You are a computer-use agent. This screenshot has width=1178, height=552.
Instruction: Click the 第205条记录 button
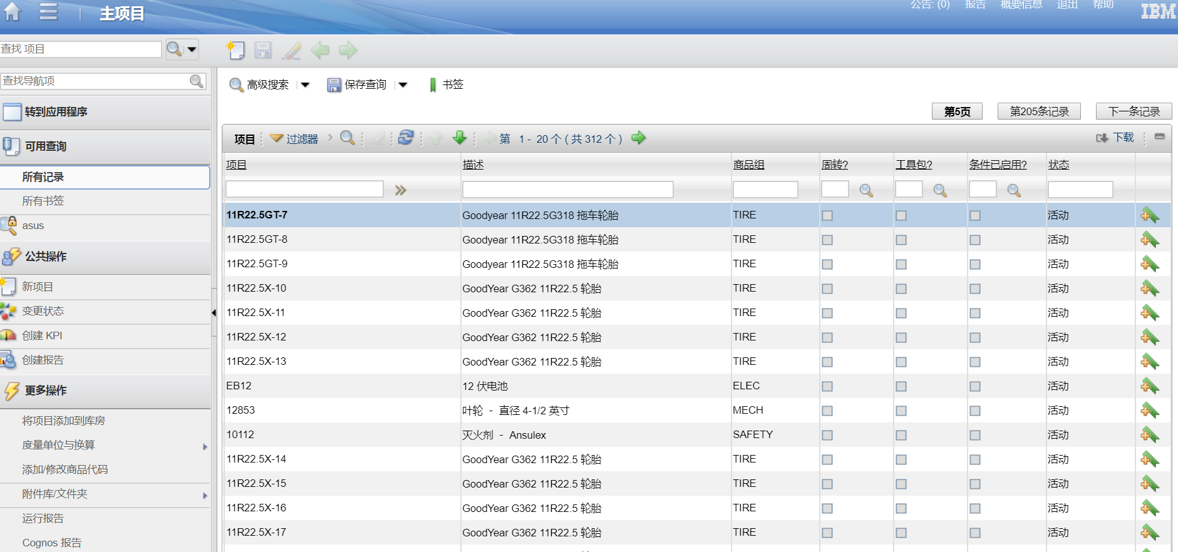1039,111
